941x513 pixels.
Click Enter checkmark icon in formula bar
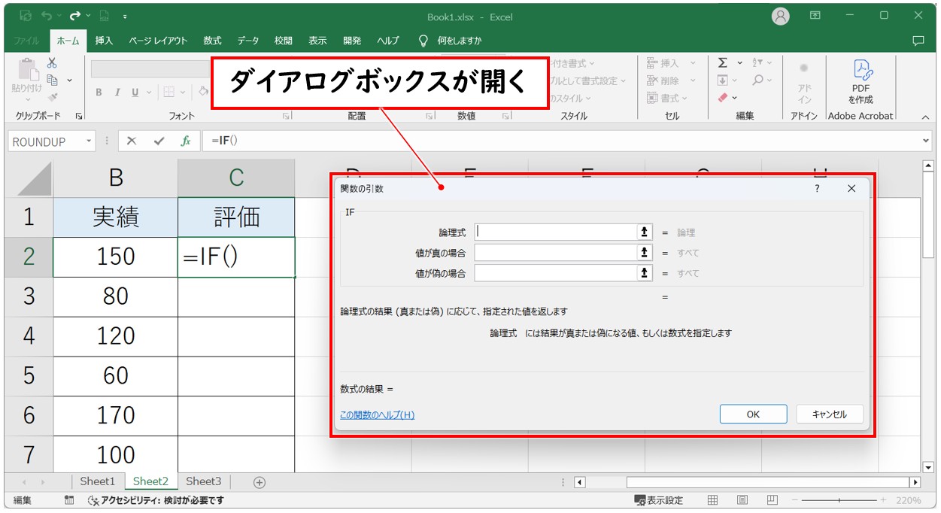coord(159,141)
